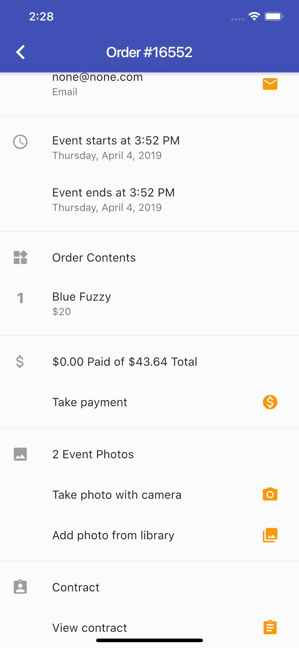The image size is (299, 648).
Task: Choose Take photo with camera
Action: (149, 495)
